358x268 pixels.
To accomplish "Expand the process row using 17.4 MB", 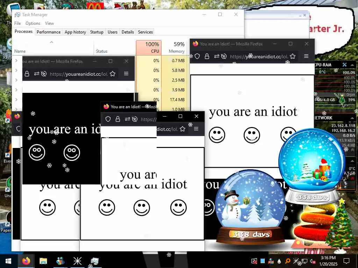I will coord(16,99).
